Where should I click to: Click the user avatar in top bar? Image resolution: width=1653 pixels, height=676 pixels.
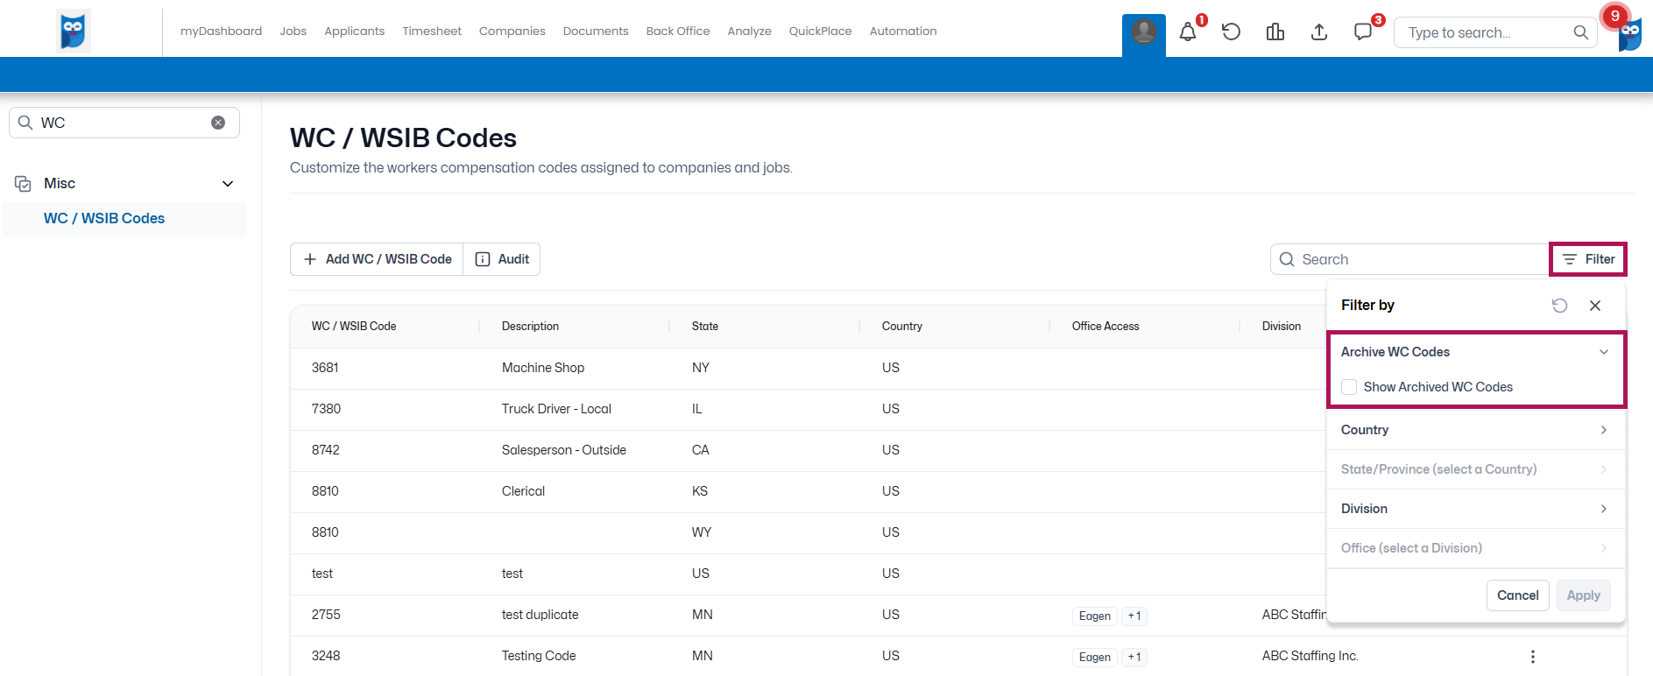pyautogui.click(x=1143, y=32)
